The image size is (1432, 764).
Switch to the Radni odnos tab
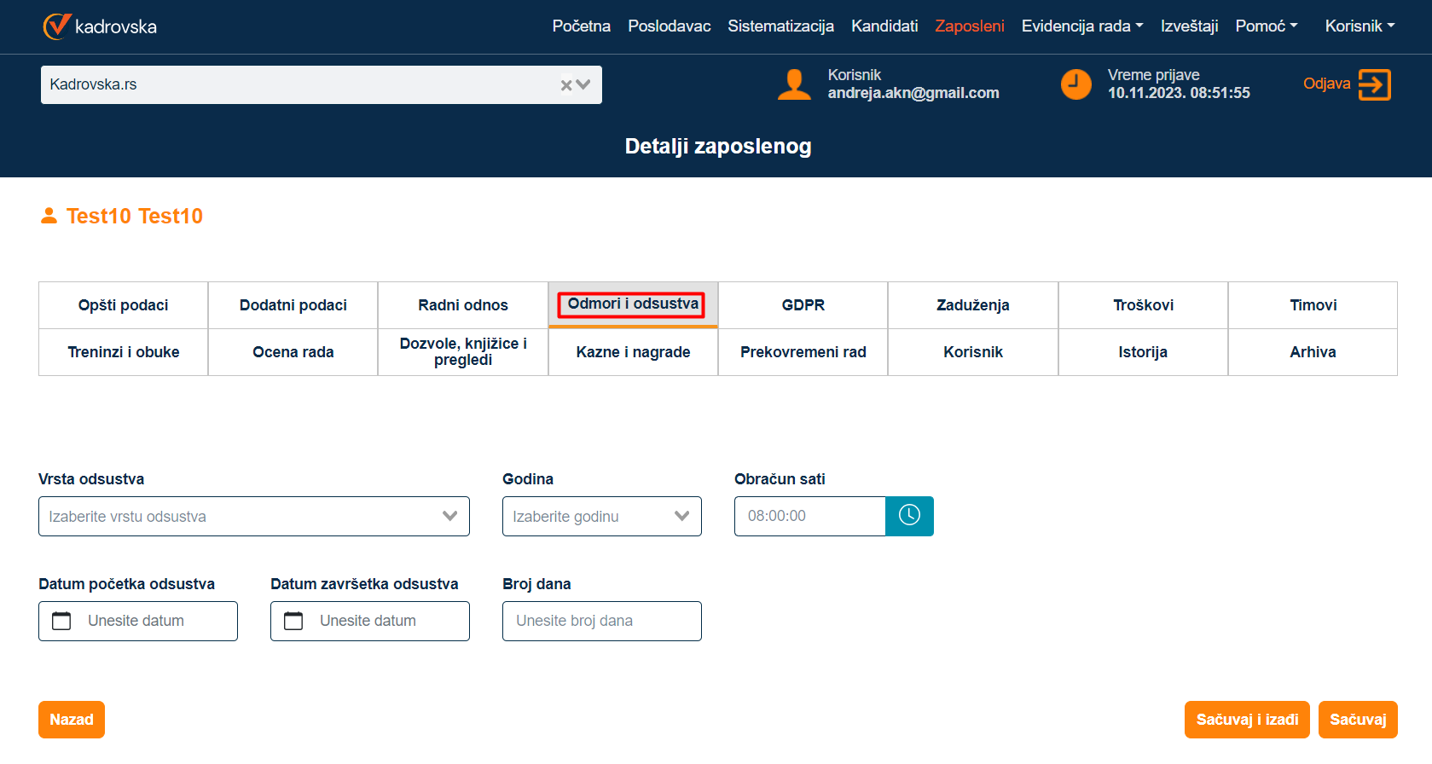[462, 305]
